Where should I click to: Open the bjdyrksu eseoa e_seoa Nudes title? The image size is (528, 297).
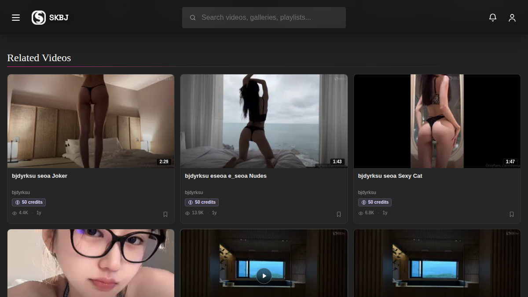226,176
